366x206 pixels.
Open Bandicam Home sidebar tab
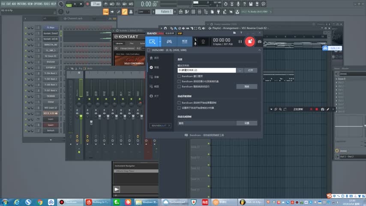pos(155,58)
